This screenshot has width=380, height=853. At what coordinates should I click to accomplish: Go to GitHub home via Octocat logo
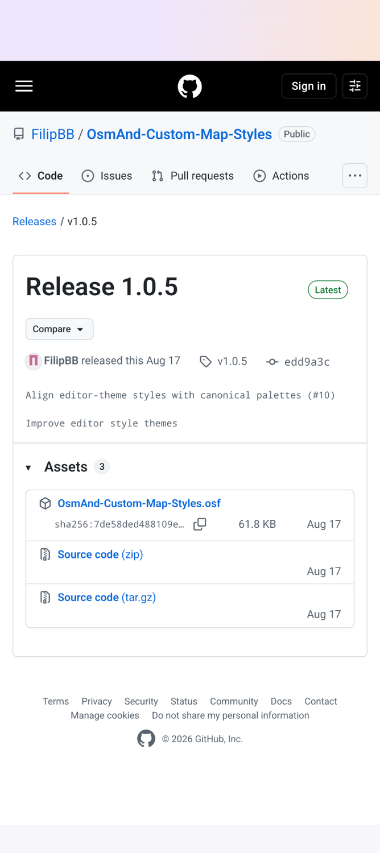(189, 86)
